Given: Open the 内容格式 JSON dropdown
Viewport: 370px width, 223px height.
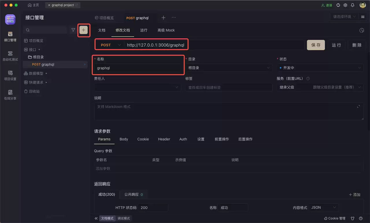Looking at the screenshot, I should point(323,207).
